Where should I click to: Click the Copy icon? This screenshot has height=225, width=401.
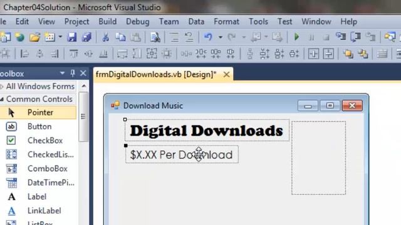coord(120,37)
